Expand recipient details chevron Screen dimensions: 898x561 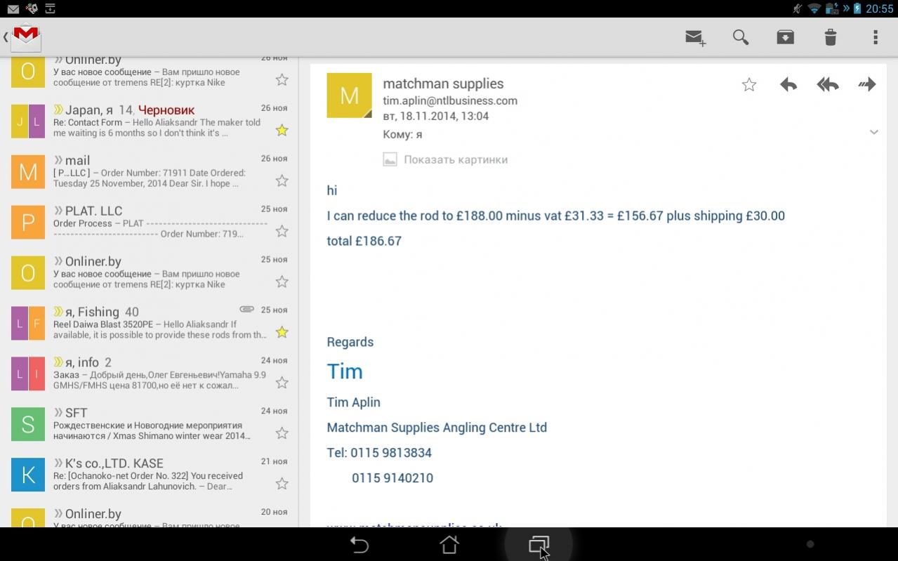tap(873, 132)
